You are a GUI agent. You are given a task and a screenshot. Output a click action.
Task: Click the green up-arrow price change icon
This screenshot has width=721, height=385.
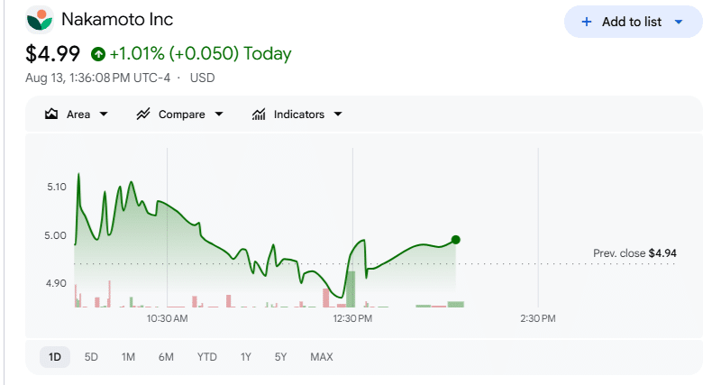click(98, 54)
